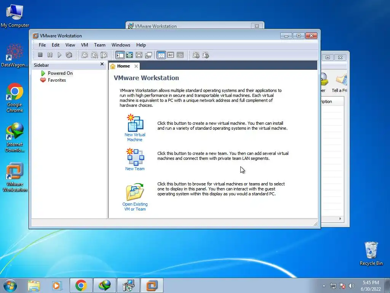The image size is (390, 293).
Task: Click the Appliance view toolbar icon
Action: (171, 55)
